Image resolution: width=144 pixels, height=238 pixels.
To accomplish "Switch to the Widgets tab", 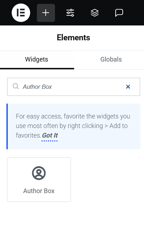I will pos(37,59).
